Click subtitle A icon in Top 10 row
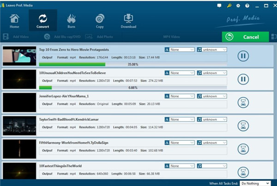The image size is (277, 186). 167,50
